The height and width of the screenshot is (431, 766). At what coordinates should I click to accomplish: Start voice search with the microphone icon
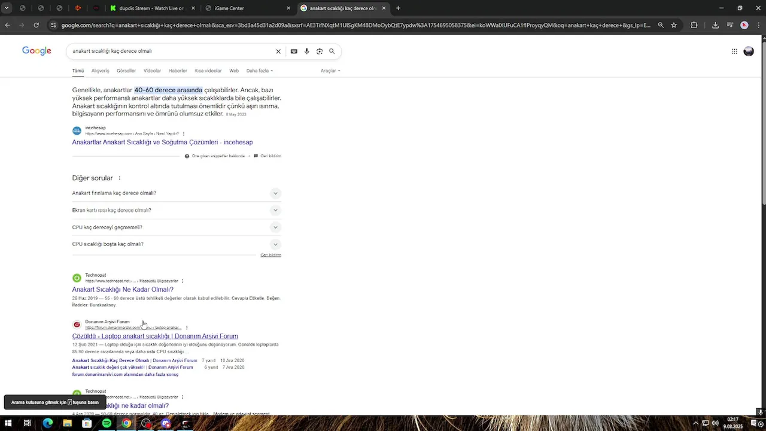[x=307, y=51]
